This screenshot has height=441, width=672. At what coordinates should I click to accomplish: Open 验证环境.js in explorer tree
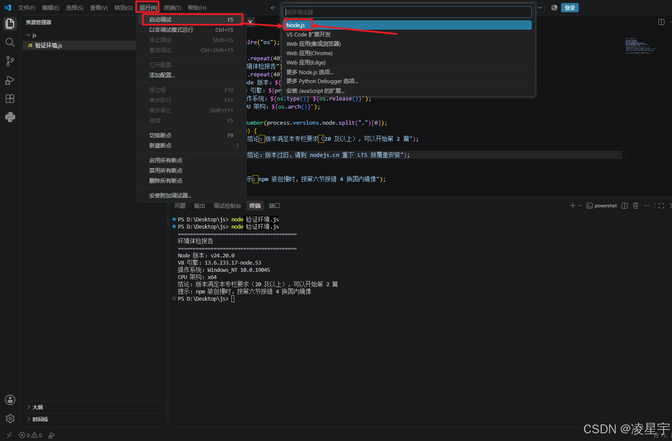tap(79, 45)
